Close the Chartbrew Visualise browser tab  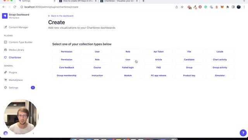(x=137, y=1)
